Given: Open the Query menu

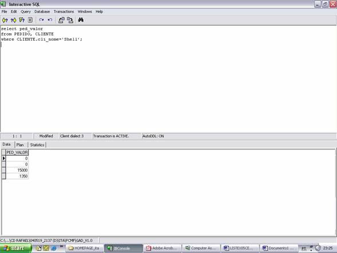Looking at the screenshot, I should [26, 11].
